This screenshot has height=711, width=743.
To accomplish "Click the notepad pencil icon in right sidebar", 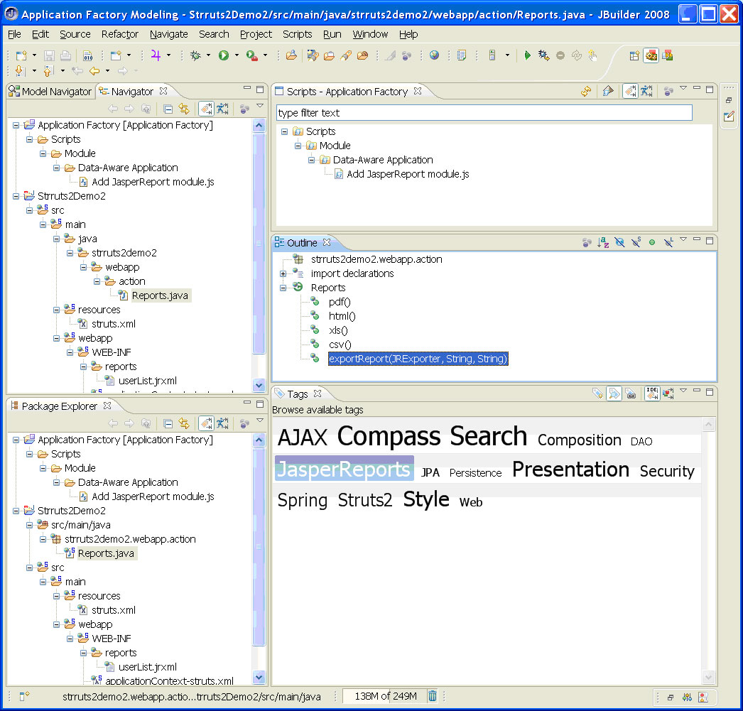I will tap(729, 116).
